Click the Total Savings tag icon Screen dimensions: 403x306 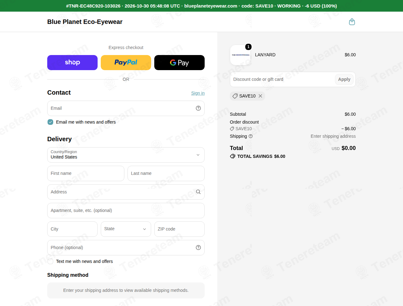point(233,156)
